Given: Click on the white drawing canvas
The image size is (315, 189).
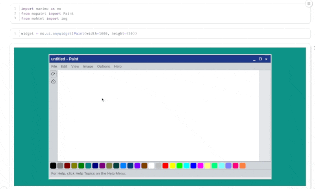Looking at the screenshot, I should click(x=157, y=118).
